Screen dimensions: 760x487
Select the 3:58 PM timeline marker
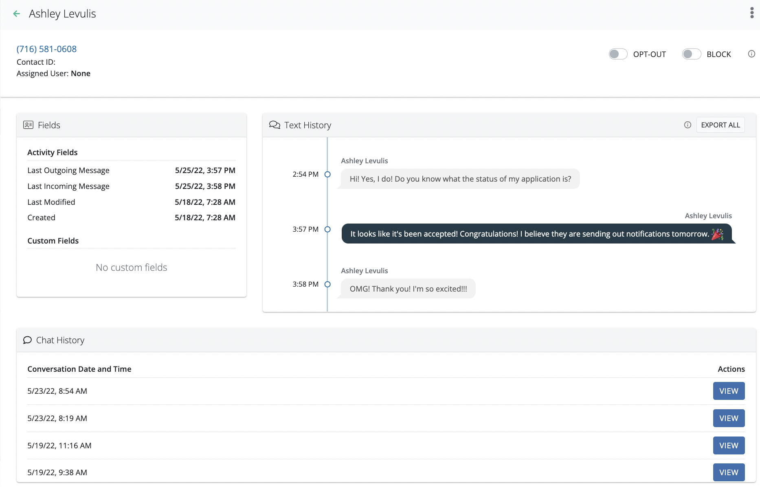[327, 284]
